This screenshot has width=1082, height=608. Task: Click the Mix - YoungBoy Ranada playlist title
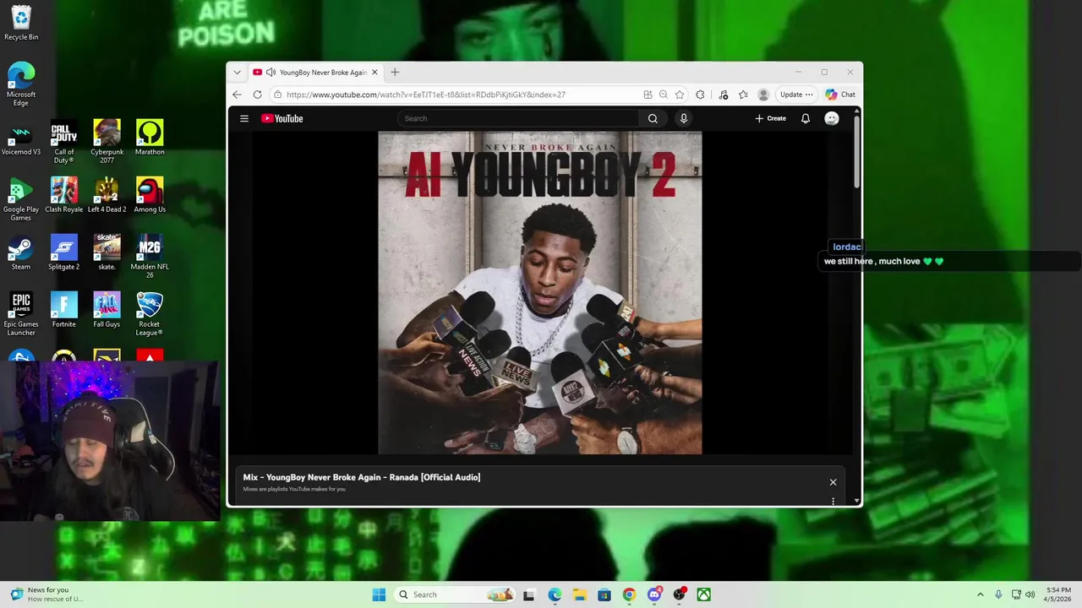[x=362, y=477]
